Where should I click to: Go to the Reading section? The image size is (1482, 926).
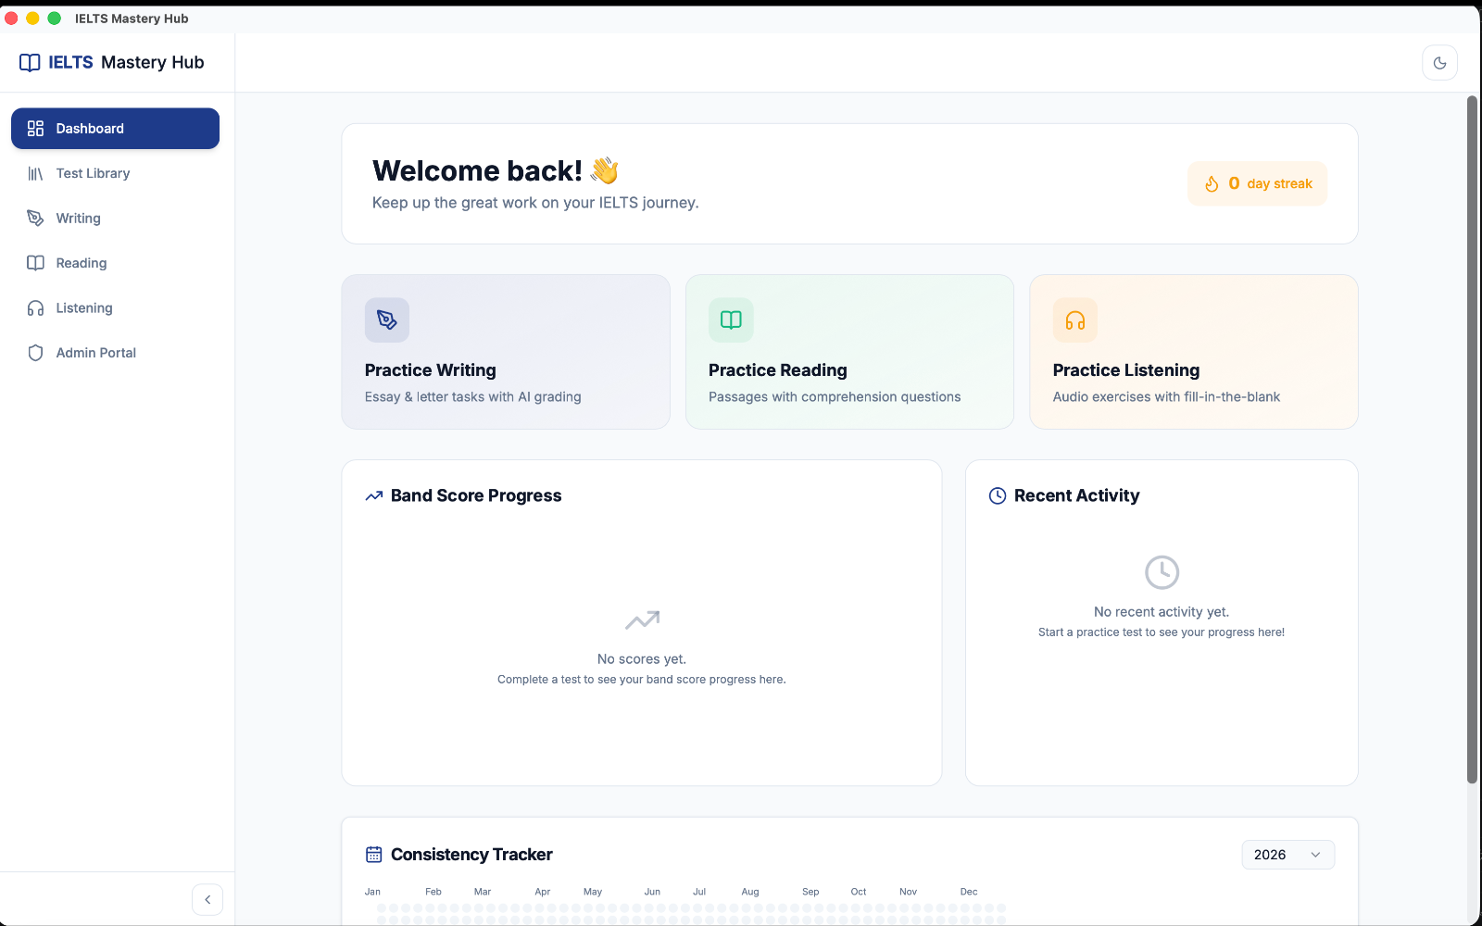(x=115, y=263)
